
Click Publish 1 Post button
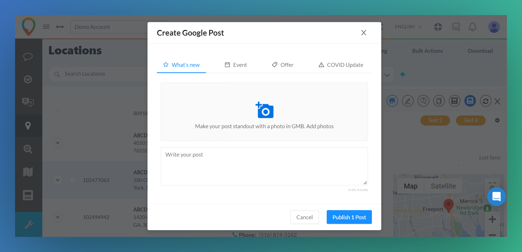coord(349,217)
